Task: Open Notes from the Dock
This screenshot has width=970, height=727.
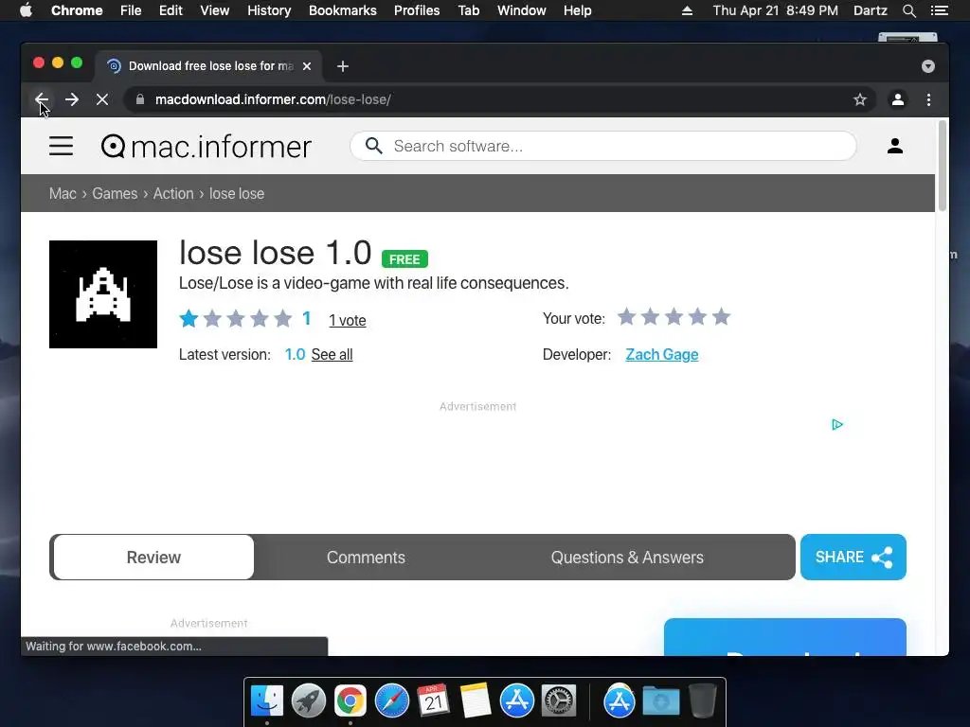Action: click(x=476, y=700)
